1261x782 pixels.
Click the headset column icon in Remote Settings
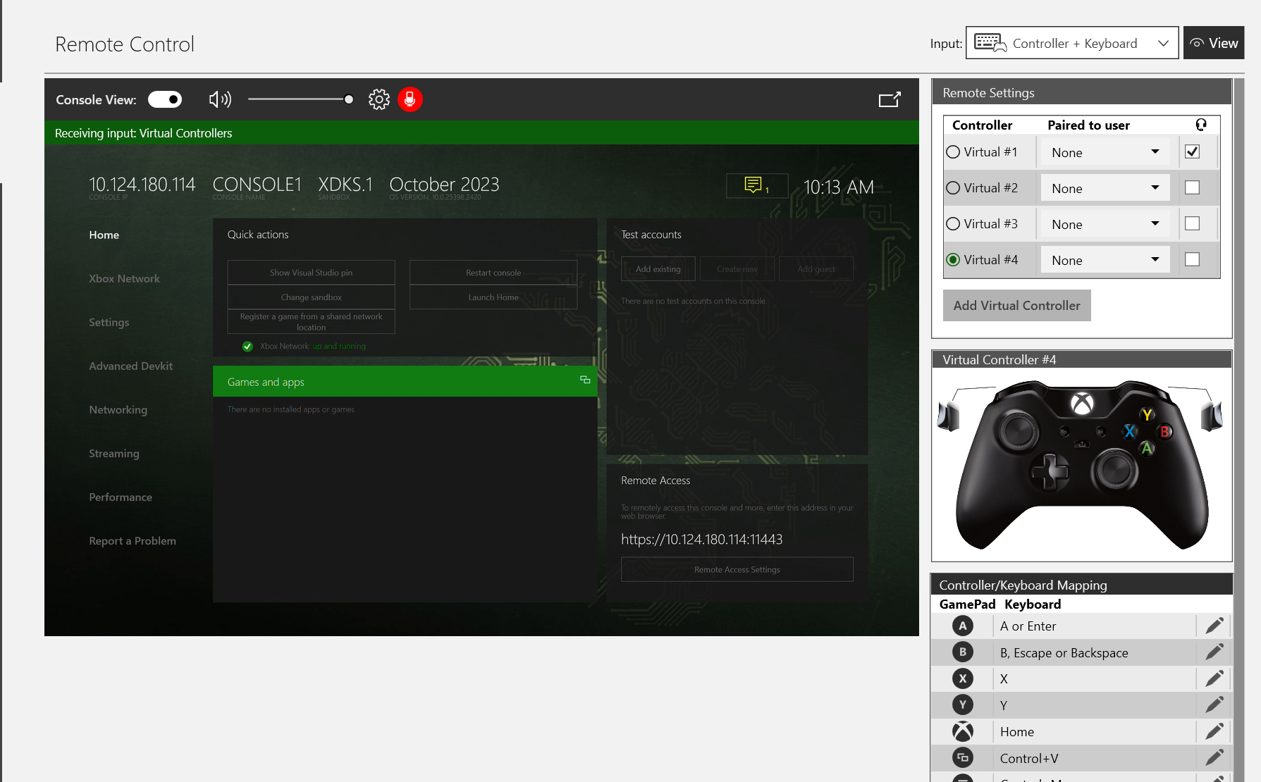[x=1201, y=125]
